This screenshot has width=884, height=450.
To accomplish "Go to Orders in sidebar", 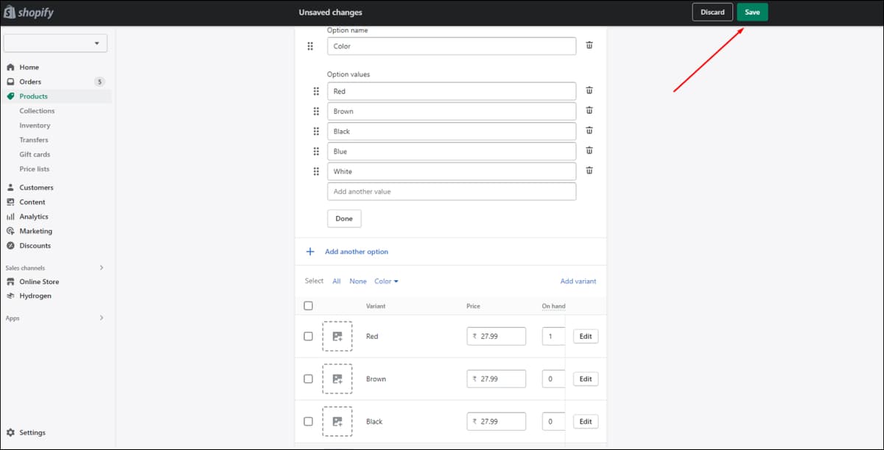I will click(x=30, y=82).
